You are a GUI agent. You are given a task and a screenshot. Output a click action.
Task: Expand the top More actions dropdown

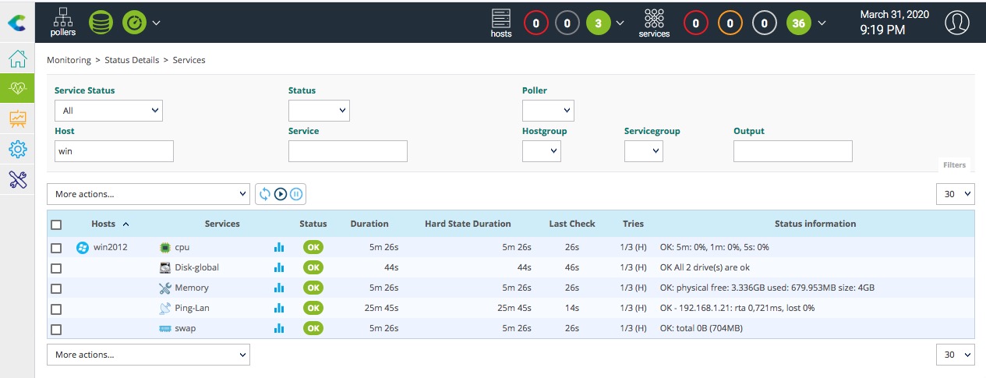click(x=148, y=194)
